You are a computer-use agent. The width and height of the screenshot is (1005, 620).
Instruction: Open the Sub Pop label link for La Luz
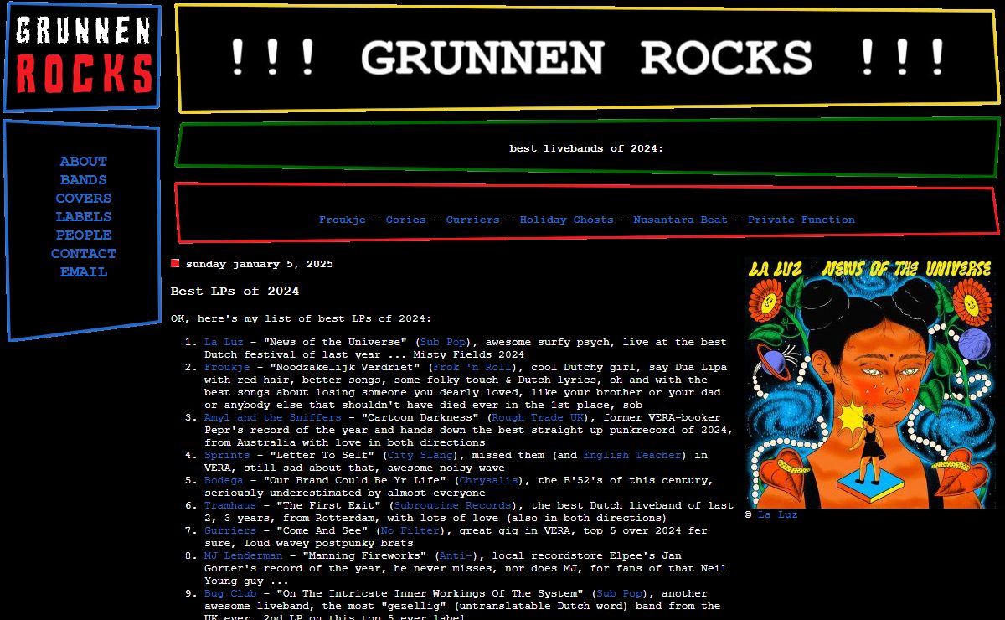pos(444,342)
